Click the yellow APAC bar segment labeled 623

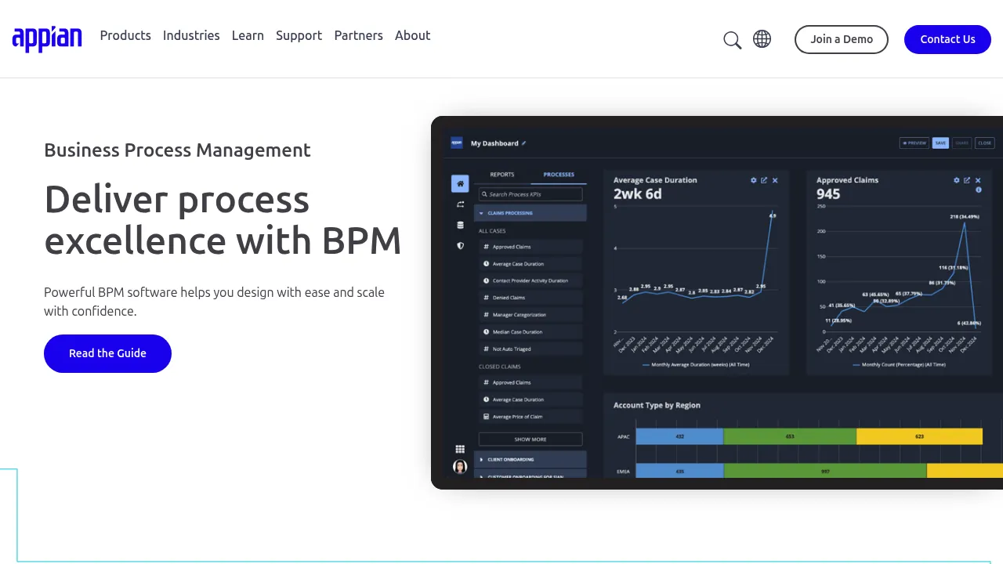pyautogui.click(x=919, y=436)
